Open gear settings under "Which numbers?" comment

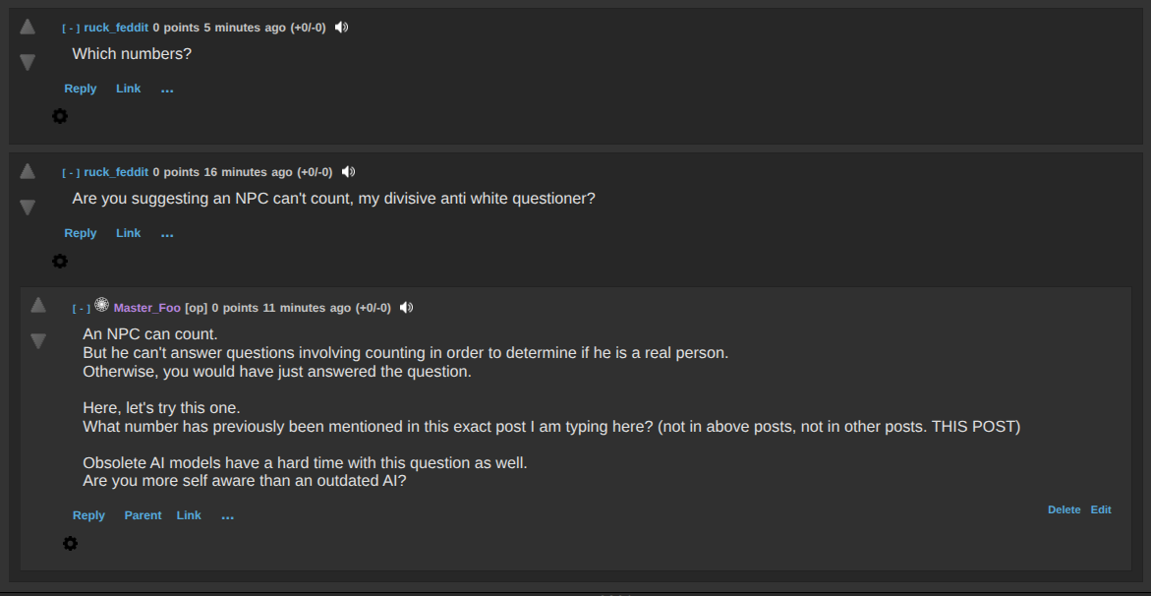[x=60, y=116]
